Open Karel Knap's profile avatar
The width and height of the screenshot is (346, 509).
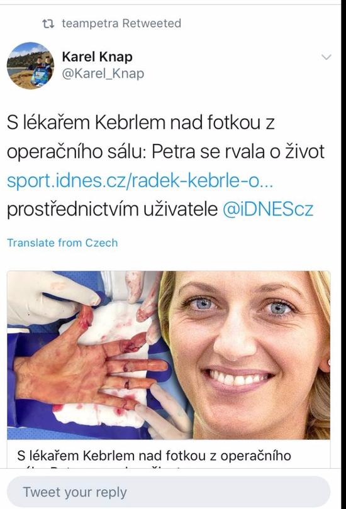point(30,65)
